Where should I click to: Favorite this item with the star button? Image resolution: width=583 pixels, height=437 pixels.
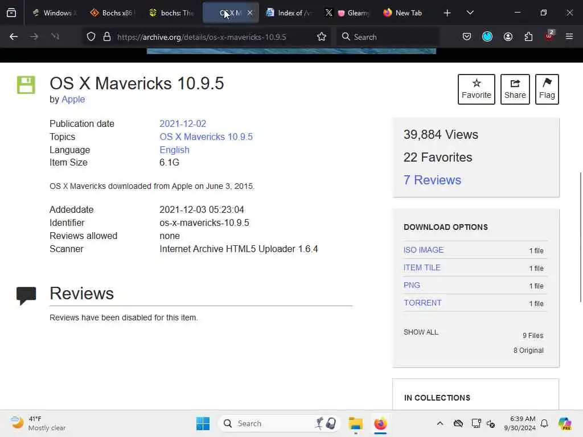[x=477, y=89]
